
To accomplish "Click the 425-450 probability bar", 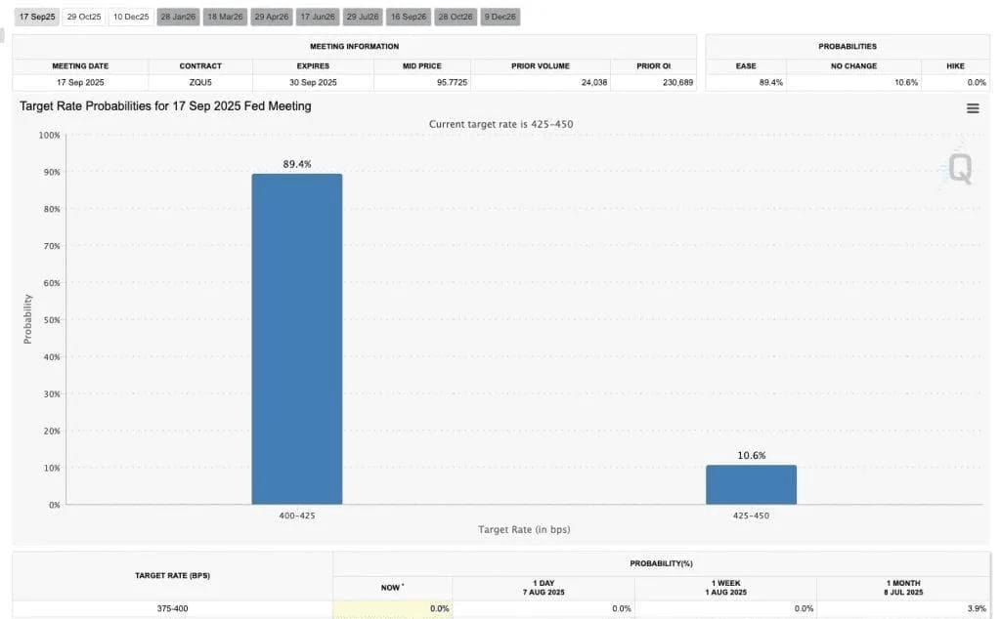I will [751, 484].
